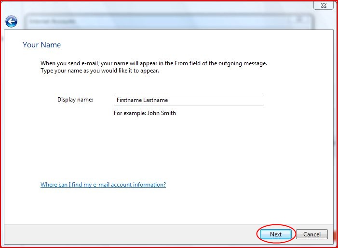Click the 'Display name:' label

point(75,100)
